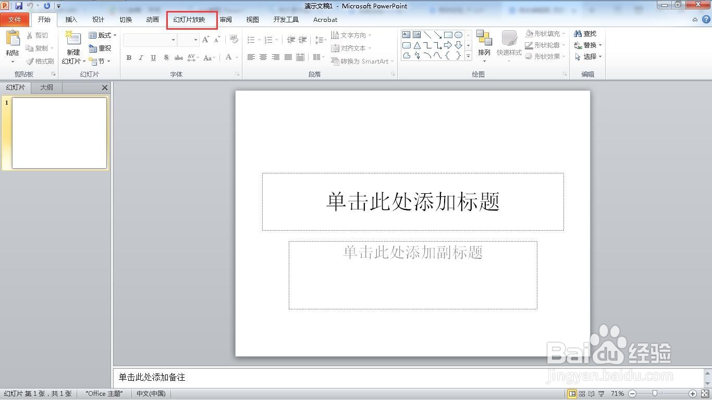Click 快速样式 Quick Styles button
This screenshot has height=400, width=712.
pyautogui.click(x=509, y=46)
